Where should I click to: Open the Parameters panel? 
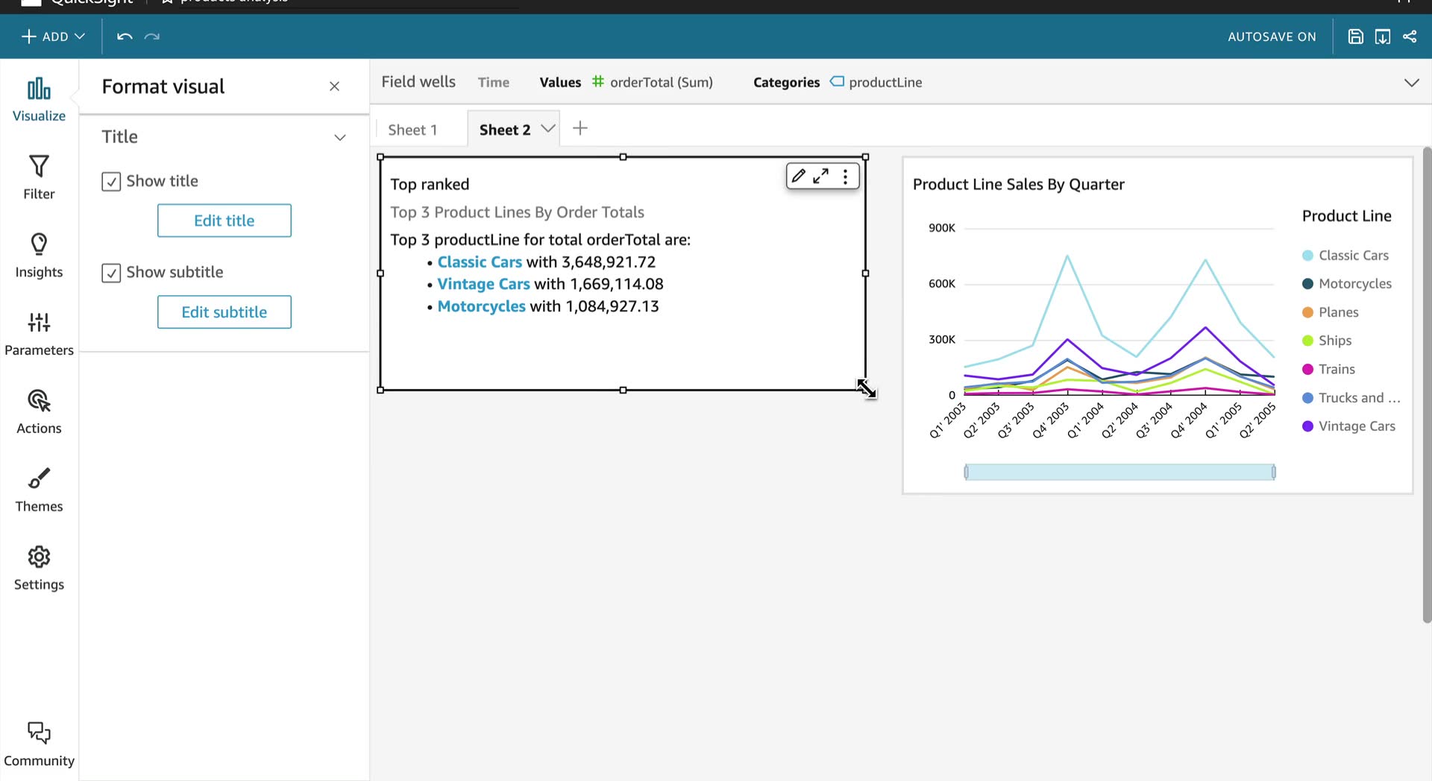39,334
